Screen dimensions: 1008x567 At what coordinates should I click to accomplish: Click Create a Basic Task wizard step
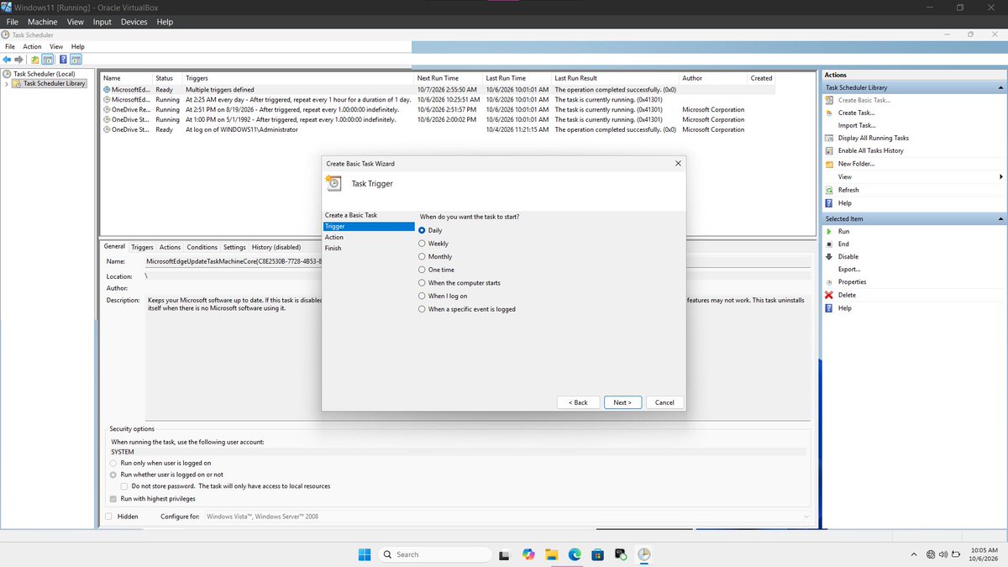pyautogui.click(x=351, y=215)
